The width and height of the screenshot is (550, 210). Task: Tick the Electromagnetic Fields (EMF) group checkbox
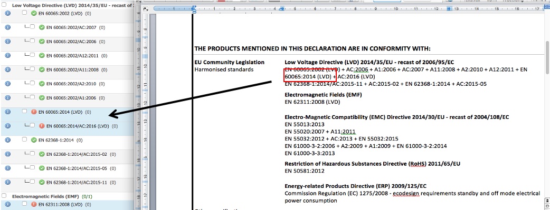pos(4,196)
